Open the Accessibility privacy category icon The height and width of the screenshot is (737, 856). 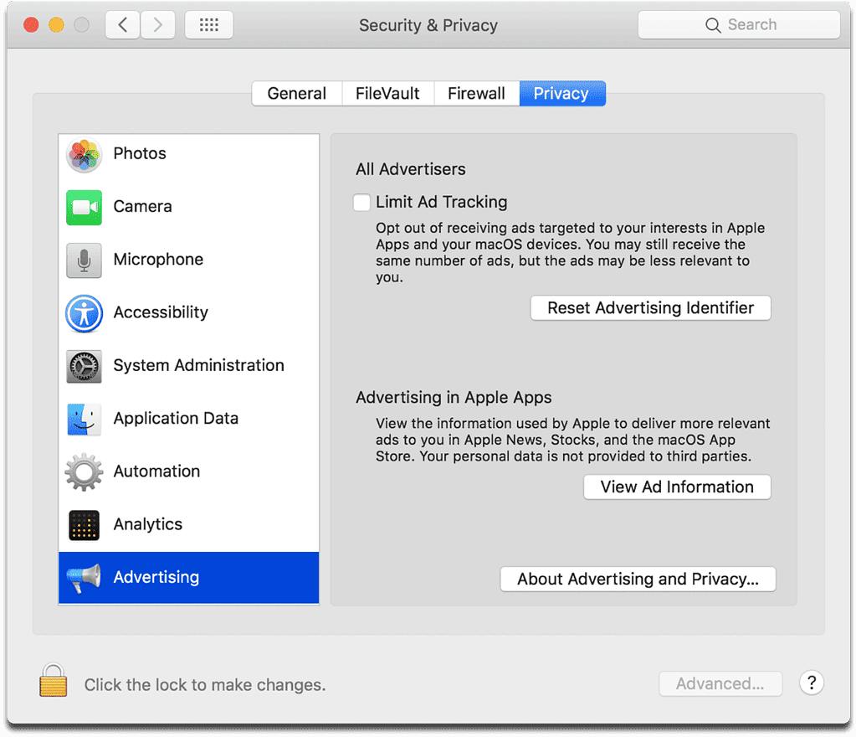(x=84, y=313)
